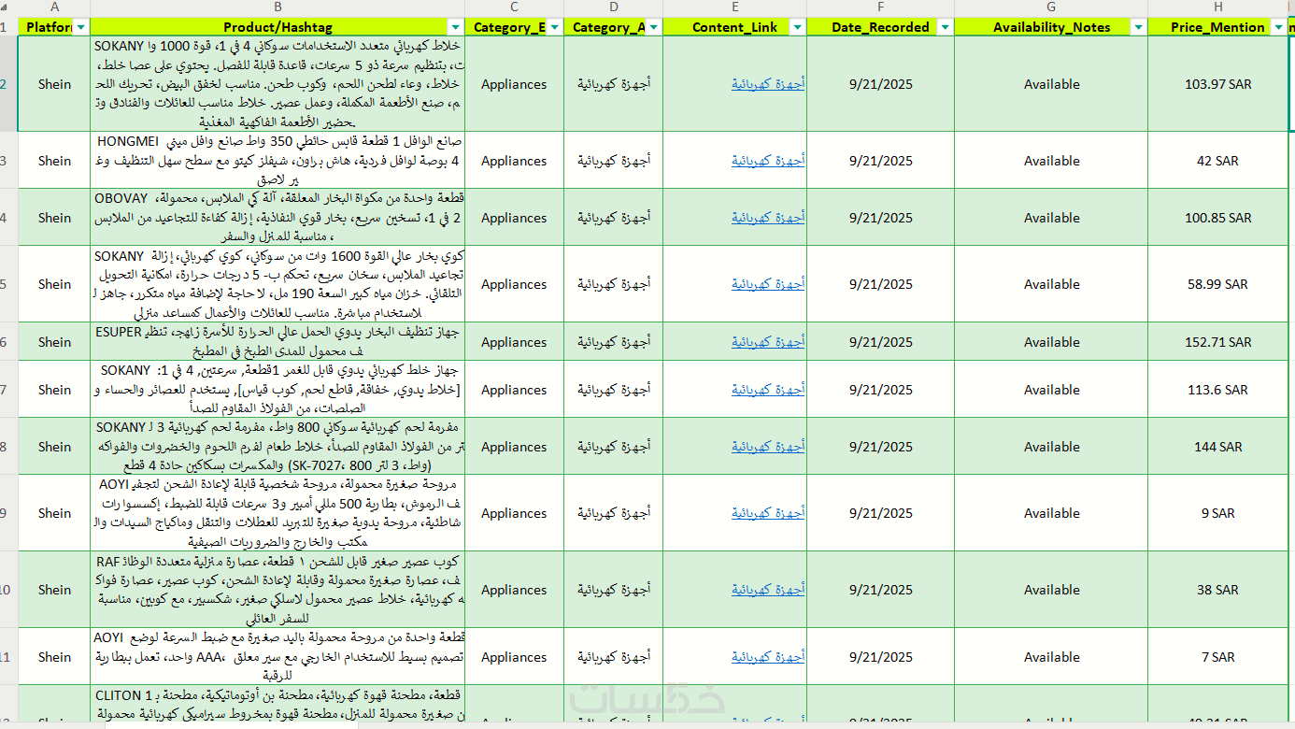Expand the Availability_Notes filter dropdown
The image size is (1295, 729).
1138,27
